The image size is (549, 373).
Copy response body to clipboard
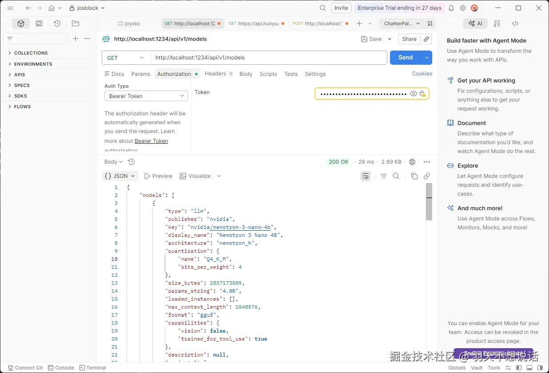[414, 176]
